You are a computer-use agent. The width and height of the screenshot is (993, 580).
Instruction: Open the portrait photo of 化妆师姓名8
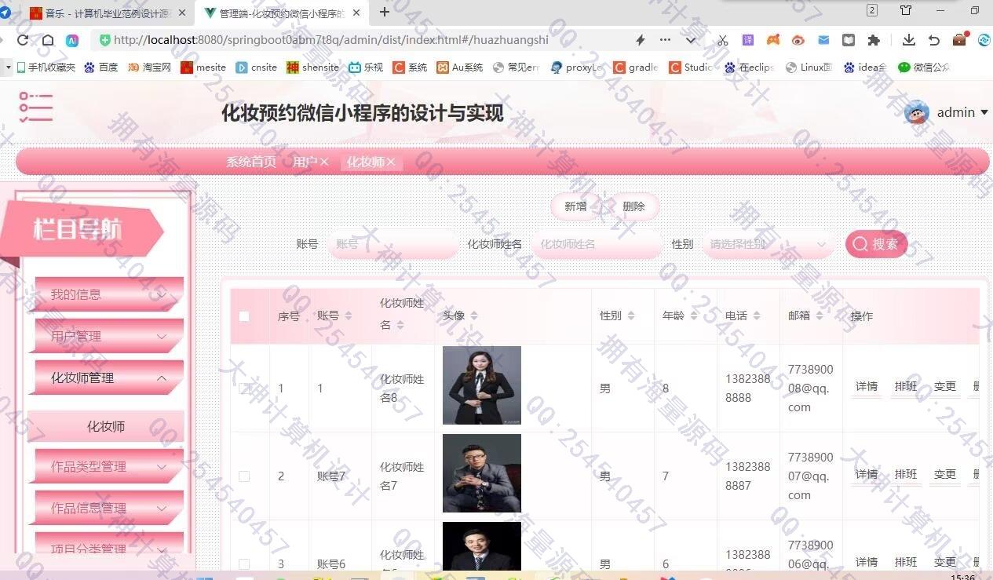click(482, 385)
